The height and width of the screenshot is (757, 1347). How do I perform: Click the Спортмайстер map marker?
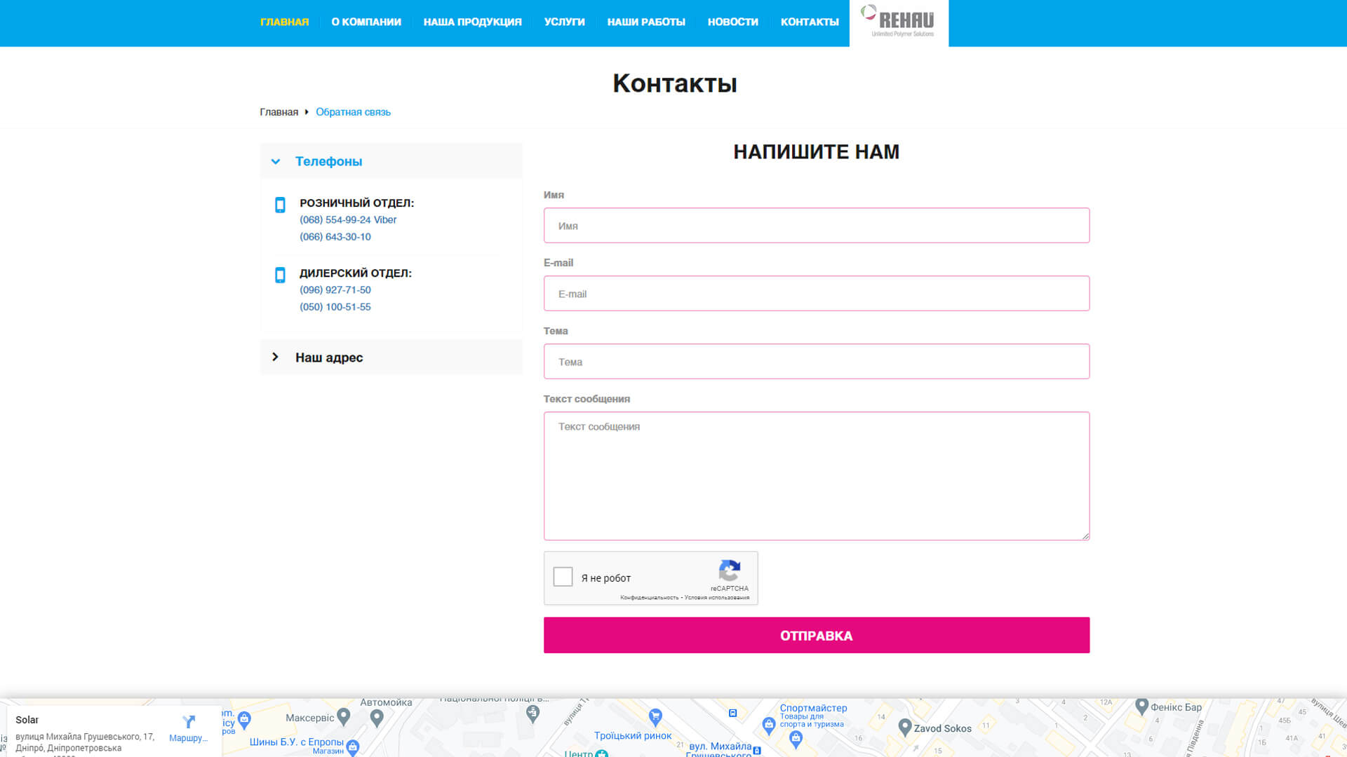tap(769, 725)
